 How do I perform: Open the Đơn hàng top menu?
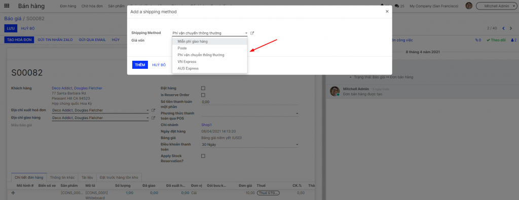[68, 6]
